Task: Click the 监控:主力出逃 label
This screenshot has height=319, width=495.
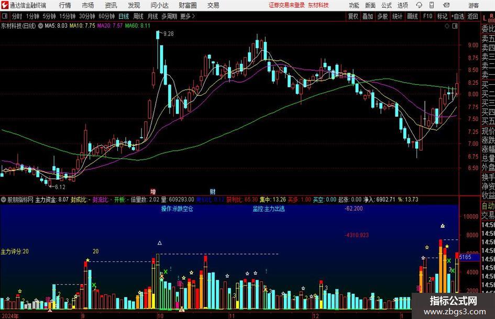Action: pyautogui.click(x=269, y=209)
